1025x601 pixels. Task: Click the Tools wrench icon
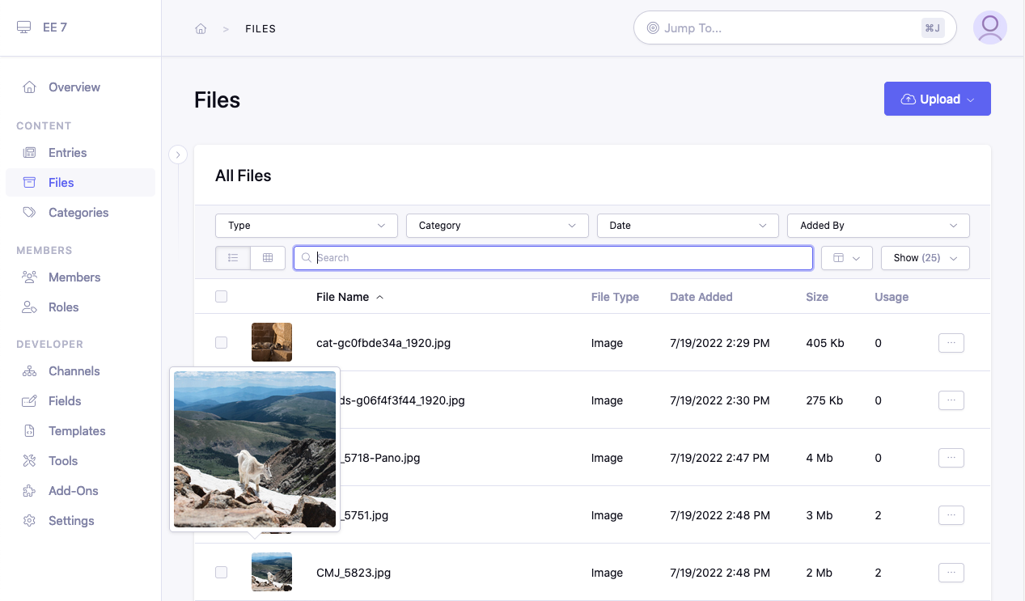[29, 461]
